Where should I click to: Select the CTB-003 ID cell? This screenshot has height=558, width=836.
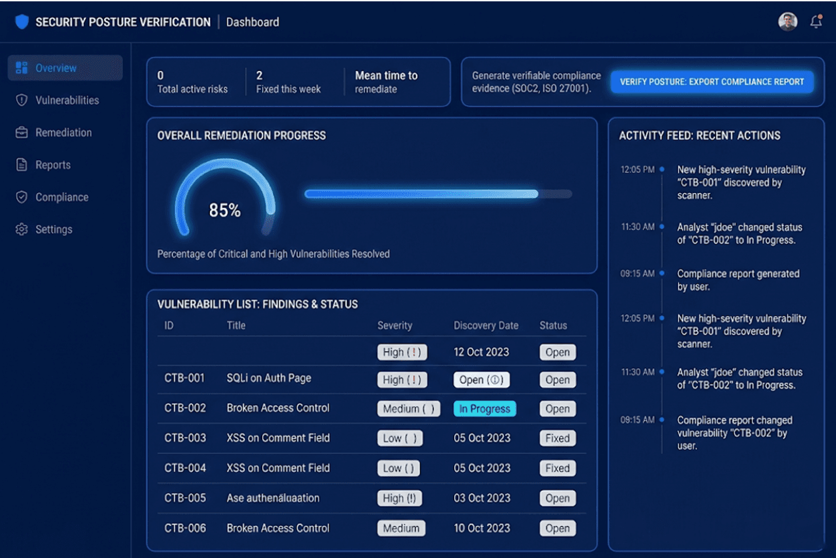185,438
